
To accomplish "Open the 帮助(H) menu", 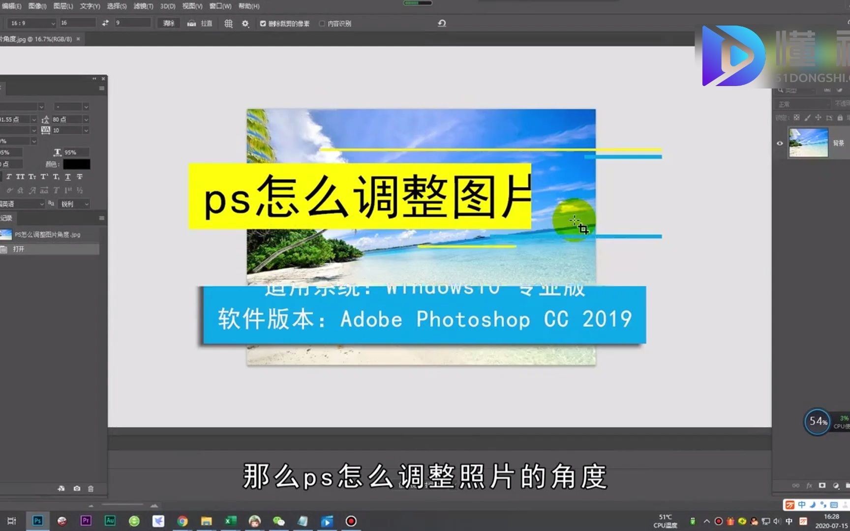I will click(x=249, y=6).
